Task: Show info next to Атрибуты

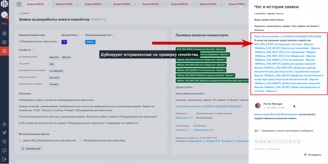Action: (33, 50)
